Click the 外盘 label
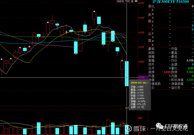Screen dimensions: 194x135 pyautogui.click(x=152, y=76)
